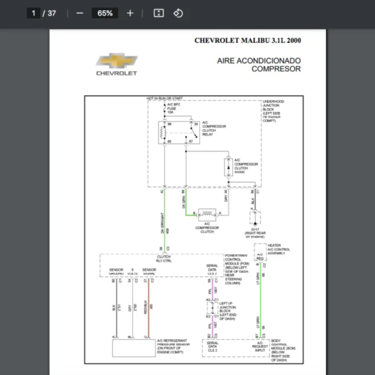
Task: Click the fit to page icon
Action: [159, 13]
